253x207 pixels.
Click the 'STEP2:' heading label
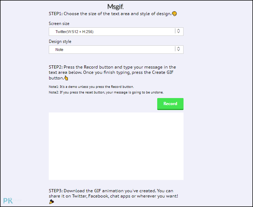click(56, 67)
